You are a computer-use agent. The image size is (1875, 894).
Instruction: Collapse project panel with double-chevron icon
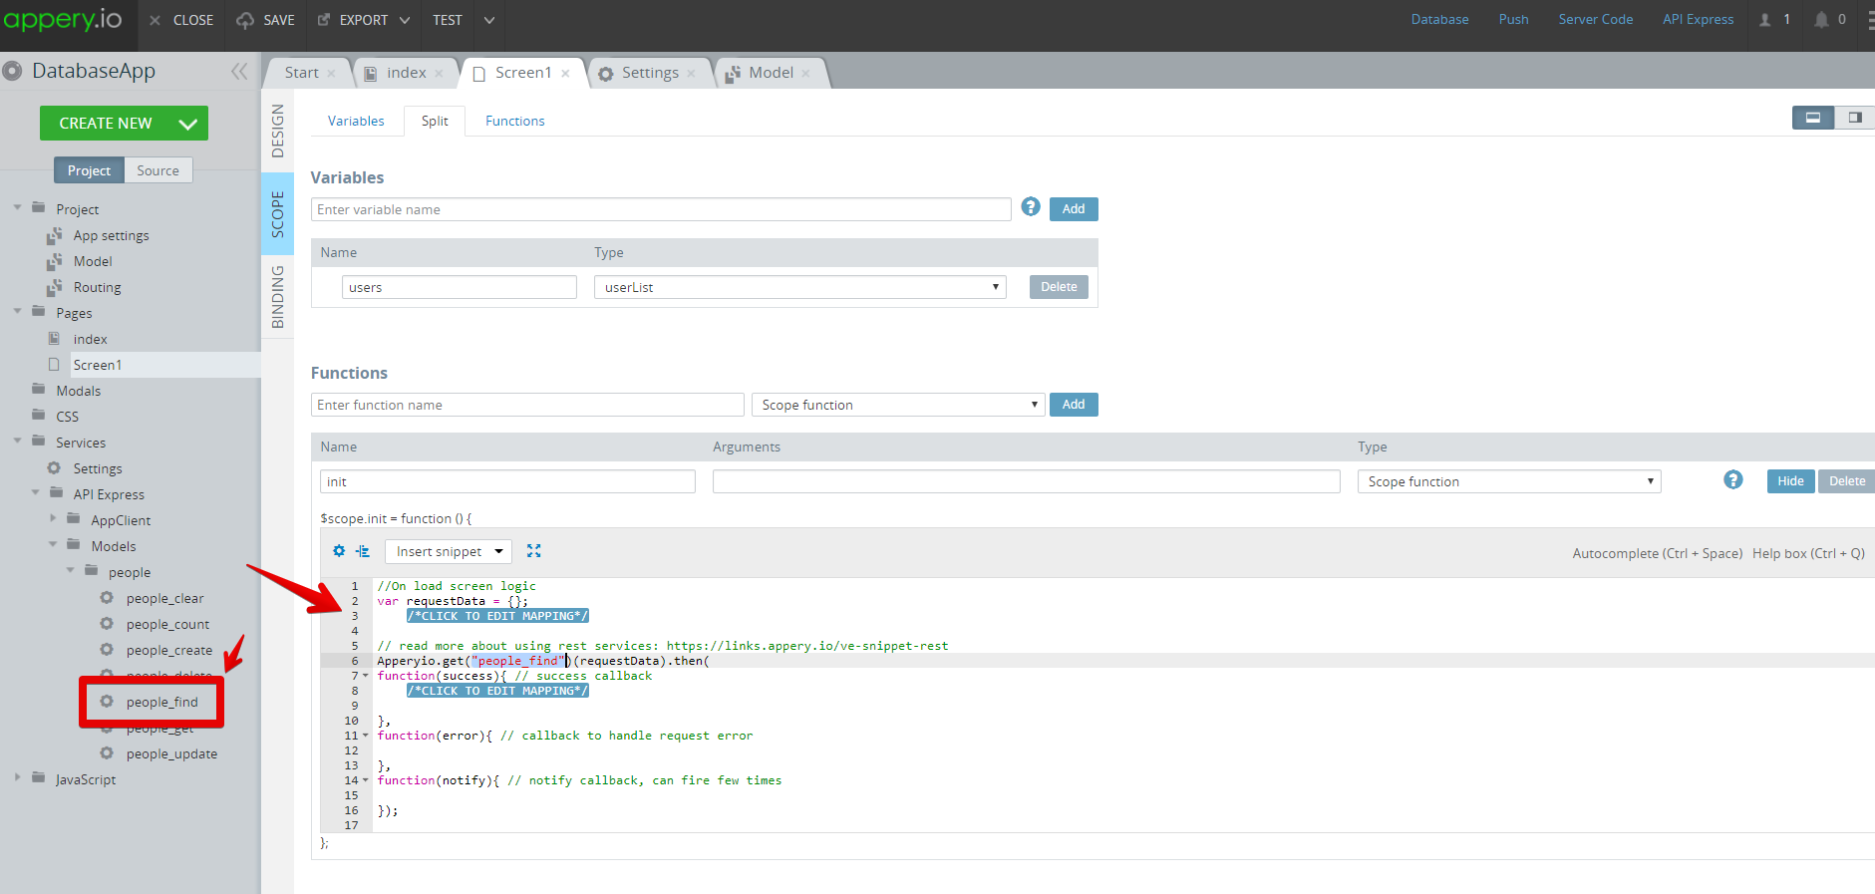coord(239,71)
